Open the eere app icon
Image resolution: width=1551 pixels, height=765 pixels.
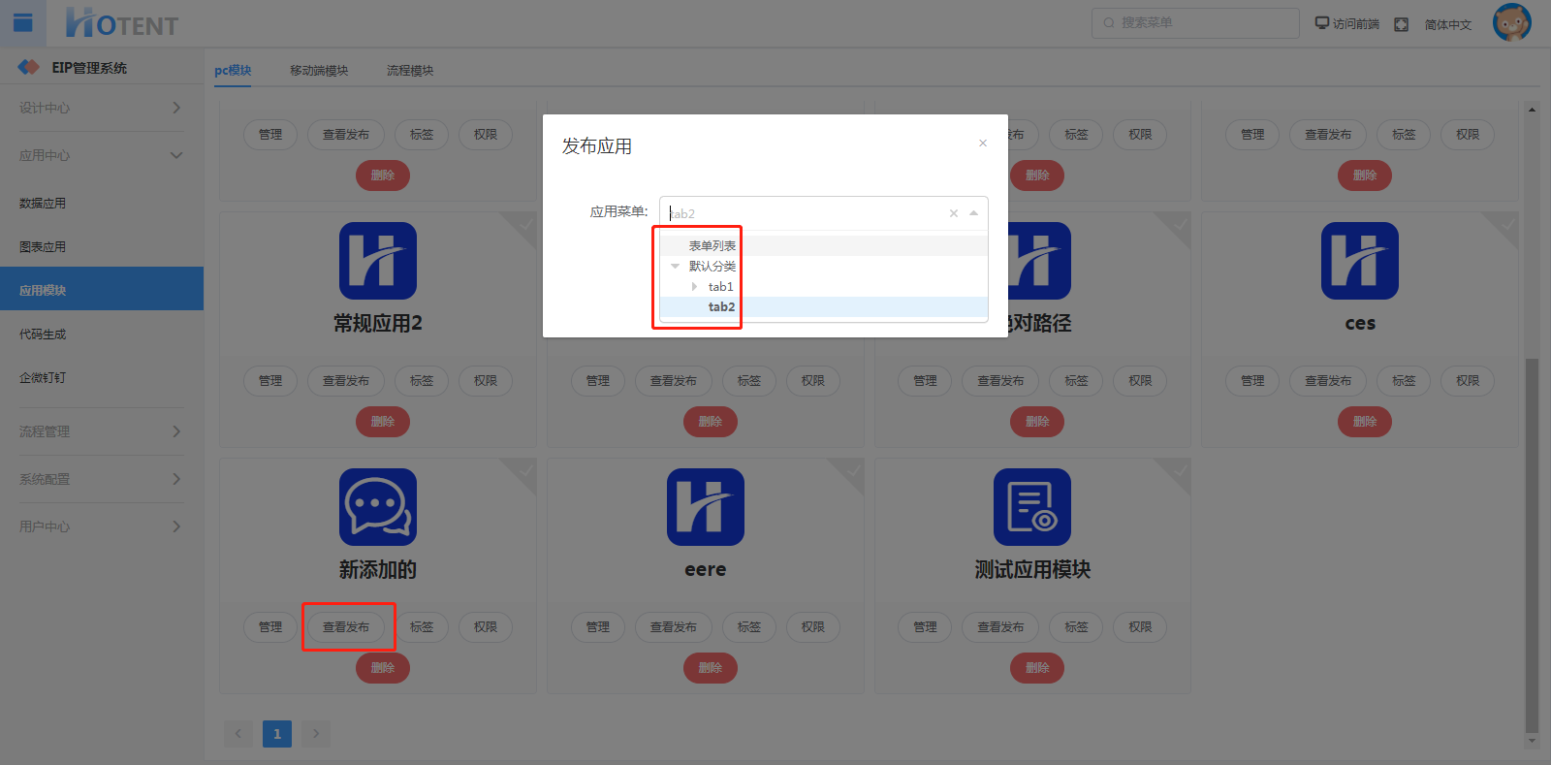pos(706,507)
